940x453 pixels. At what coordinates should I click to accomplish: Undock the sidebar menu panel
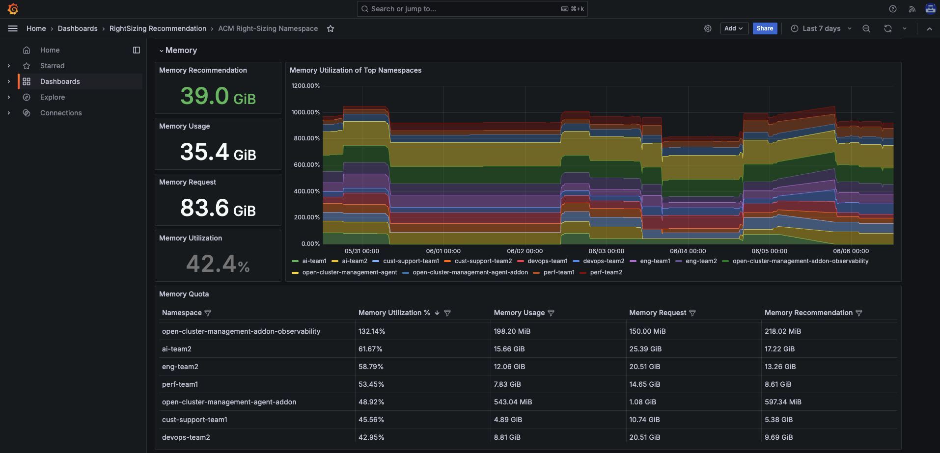click(x=137, y=50)
